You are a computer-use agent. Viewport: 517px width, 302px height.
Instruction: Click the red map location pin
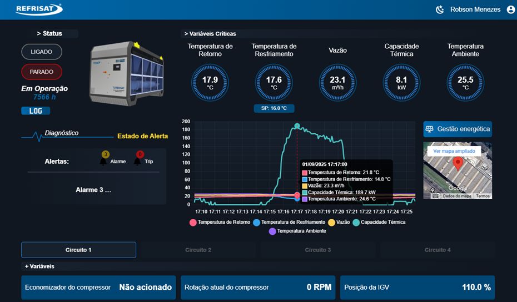458,163
